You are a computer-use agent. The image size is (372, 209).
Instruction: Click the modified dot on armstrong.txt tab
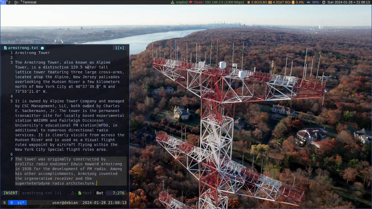point(42,48)
